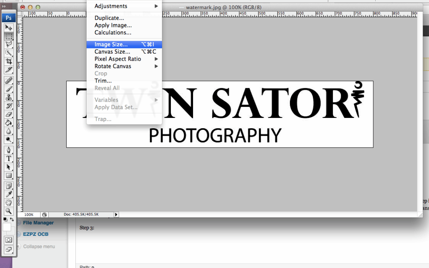Choose Apply Image... from the menu
This screenshot has width=429, height=268.
pos(124,25)
